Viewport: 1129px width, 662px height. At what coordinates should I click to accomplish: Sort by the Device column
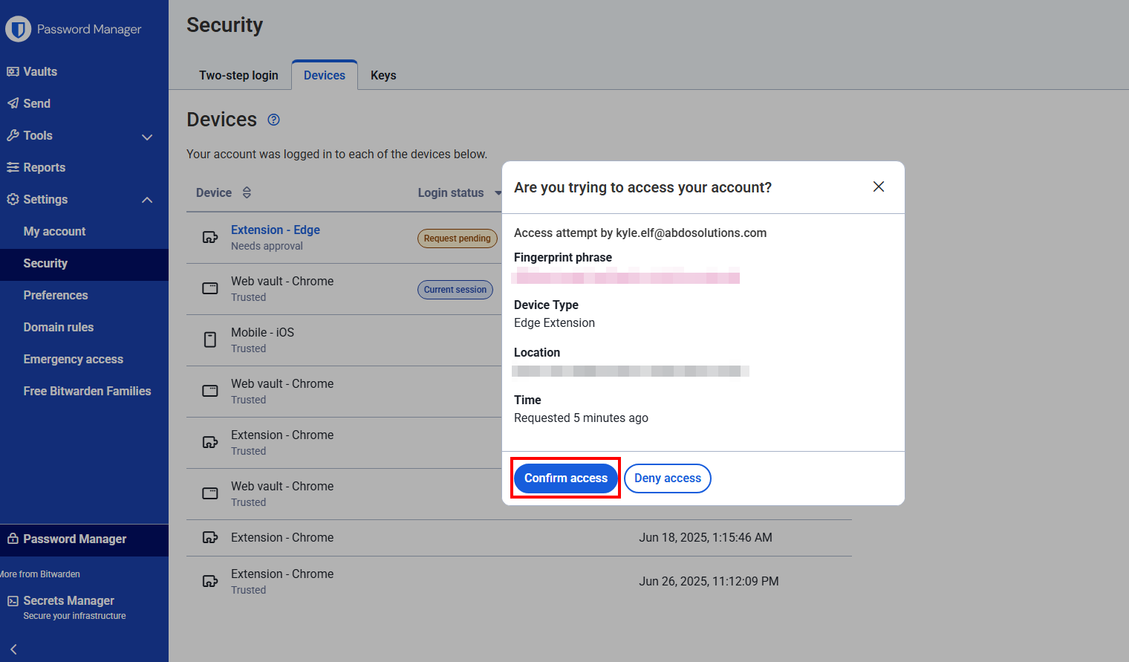(x=224, y=192)
